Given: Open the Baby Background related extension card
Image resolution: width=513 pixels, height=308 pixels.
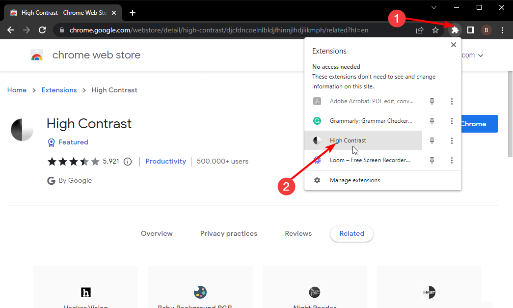Looking at the screenshot, I should (x=200, y=287).
